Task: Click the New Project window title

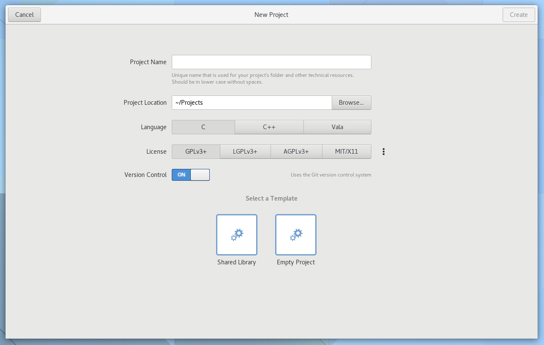Action: tap(271, 15)
